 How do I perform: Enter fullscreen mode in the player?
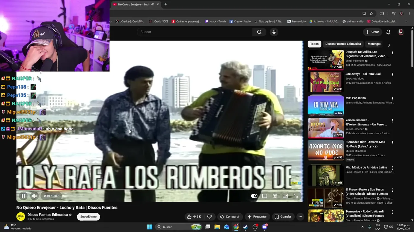tap(296, 196)
